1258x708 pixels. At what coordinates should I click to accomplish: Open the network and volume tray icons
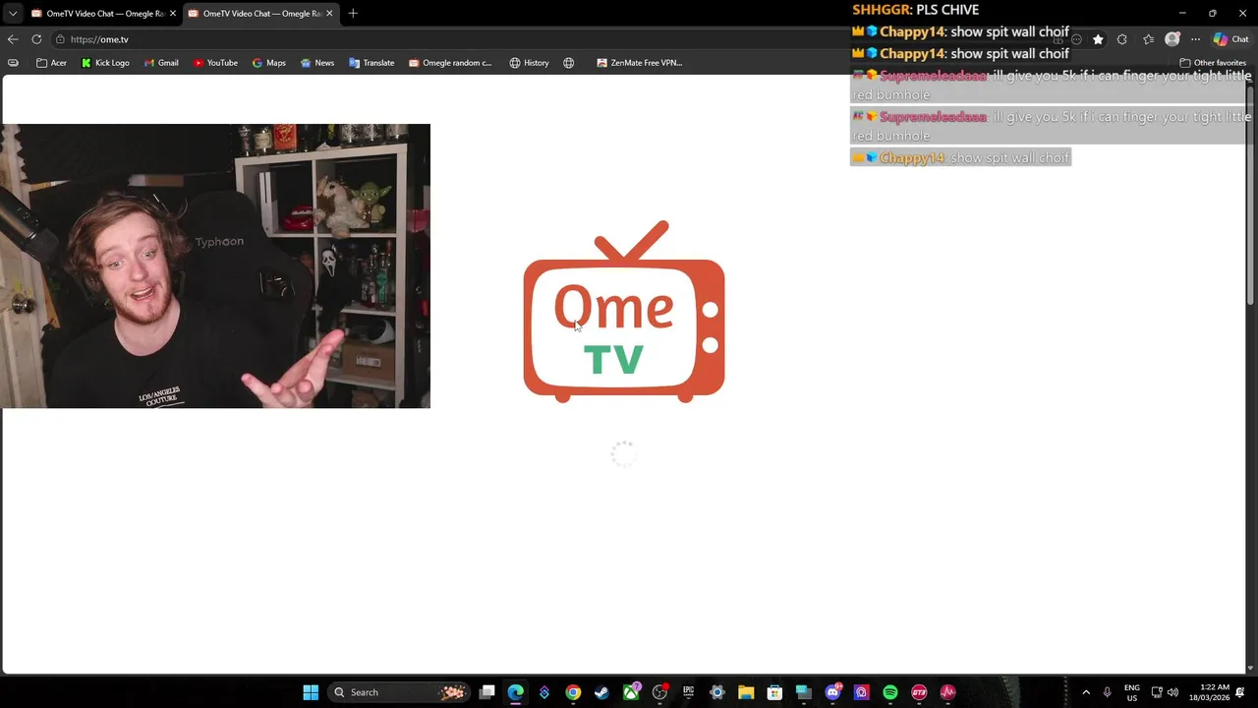point(1165,692)
